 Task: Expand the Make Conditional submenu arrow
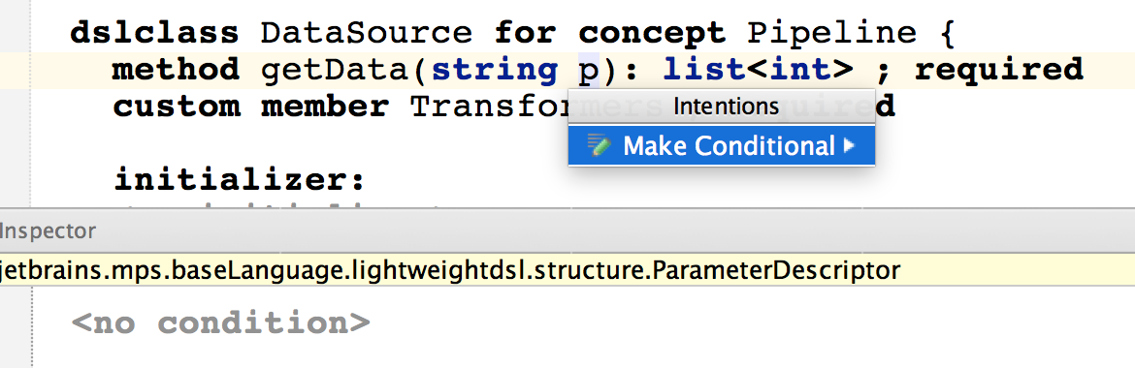click(849, 146)
